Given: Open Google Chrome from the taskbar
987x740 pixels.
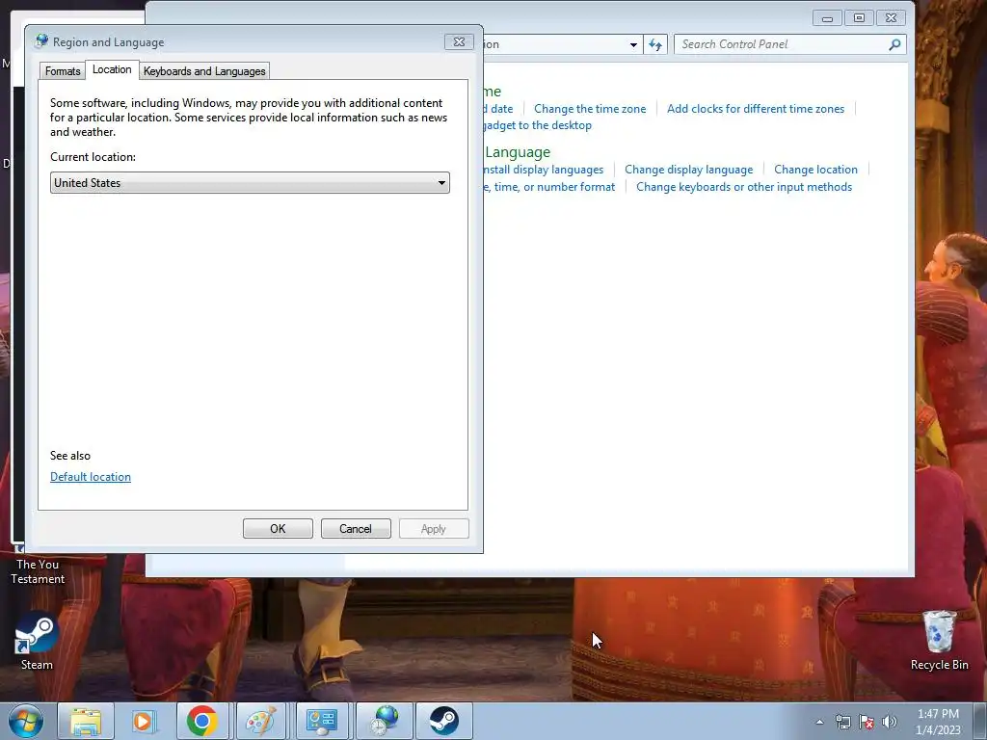Looking at the screenshot, I should tap(202, 721).
